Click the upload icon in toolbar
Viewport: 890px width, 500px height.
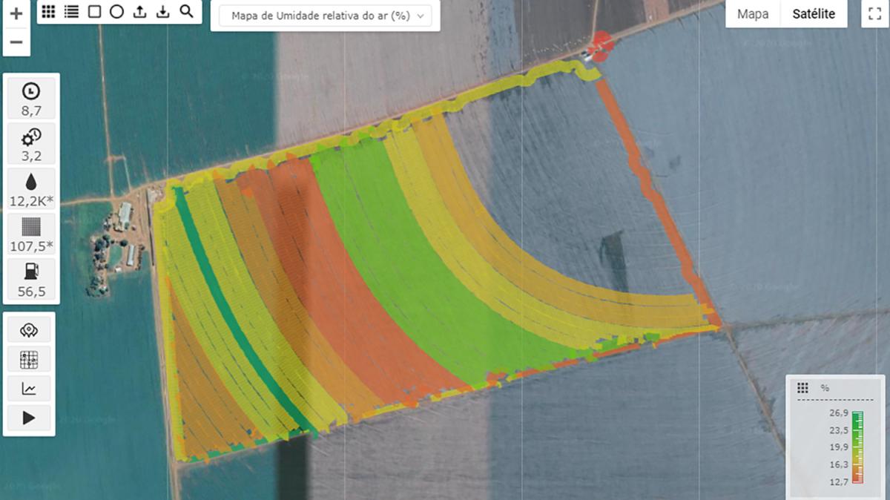click(139, 12)
